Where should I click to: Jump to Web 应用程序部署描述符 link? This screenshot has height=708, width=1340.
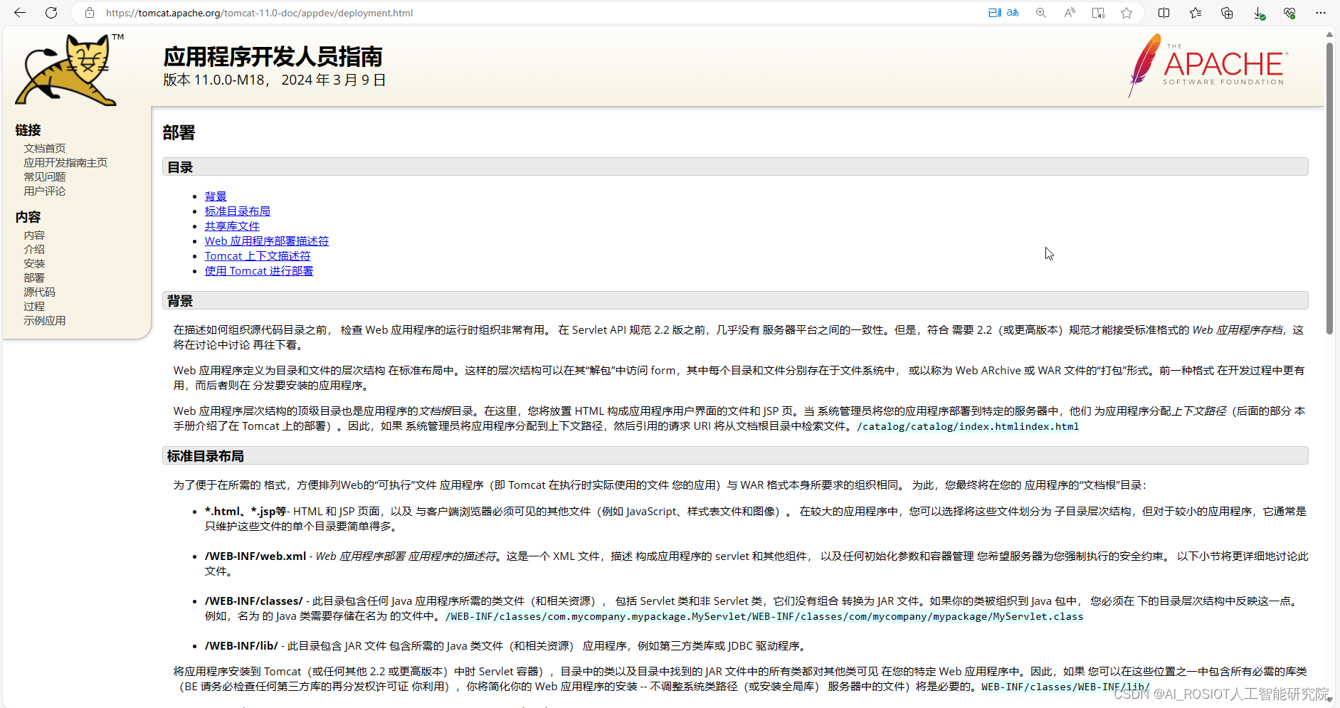(267, 241)
